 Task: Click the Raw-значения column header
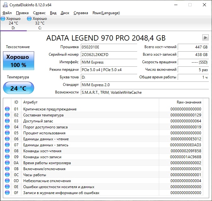[x=181, y=102]
